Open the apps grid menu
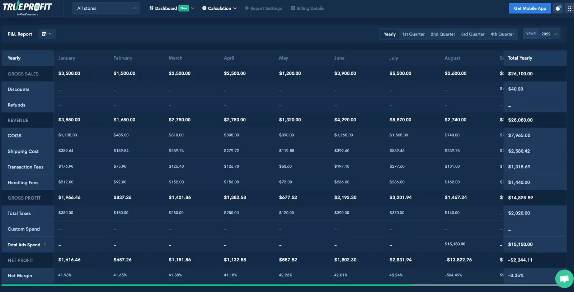The width and height of the screenshot is (574, 292). [x=569, y=8]
